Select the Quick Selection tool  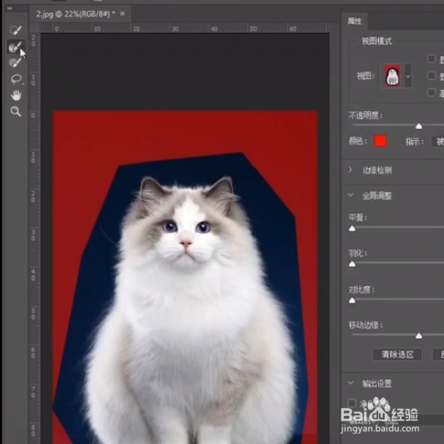(15, 30)
